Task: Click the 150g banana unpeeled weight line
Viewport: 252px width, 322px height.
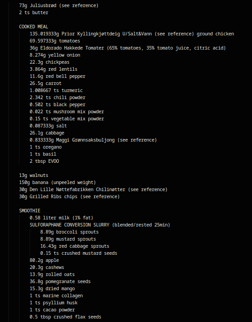Action: 57,183
